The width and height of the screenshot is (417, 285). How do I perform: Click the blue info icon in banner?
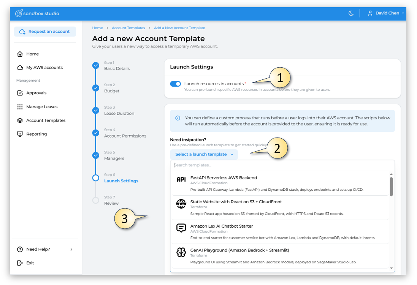point(178,118)
